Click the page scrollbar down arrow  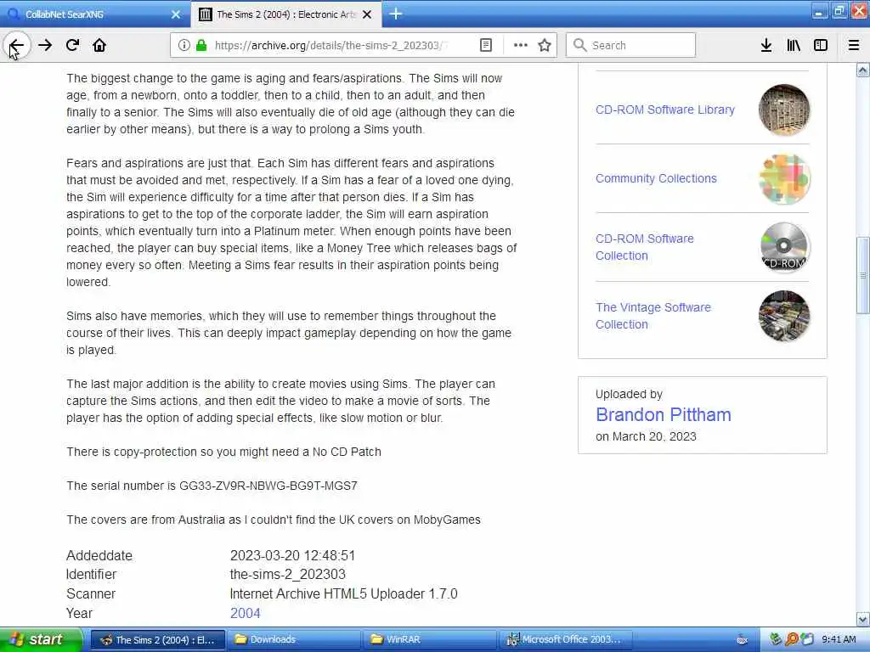[x=863, y=619]
